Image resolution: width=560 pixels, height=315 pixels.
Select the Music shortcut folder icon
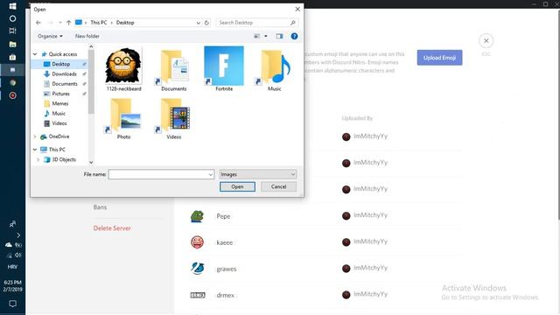tap(274, 69)
